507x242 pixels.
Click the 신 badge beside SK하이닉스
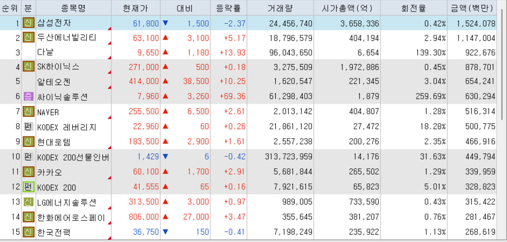click(x=28, y=67)
